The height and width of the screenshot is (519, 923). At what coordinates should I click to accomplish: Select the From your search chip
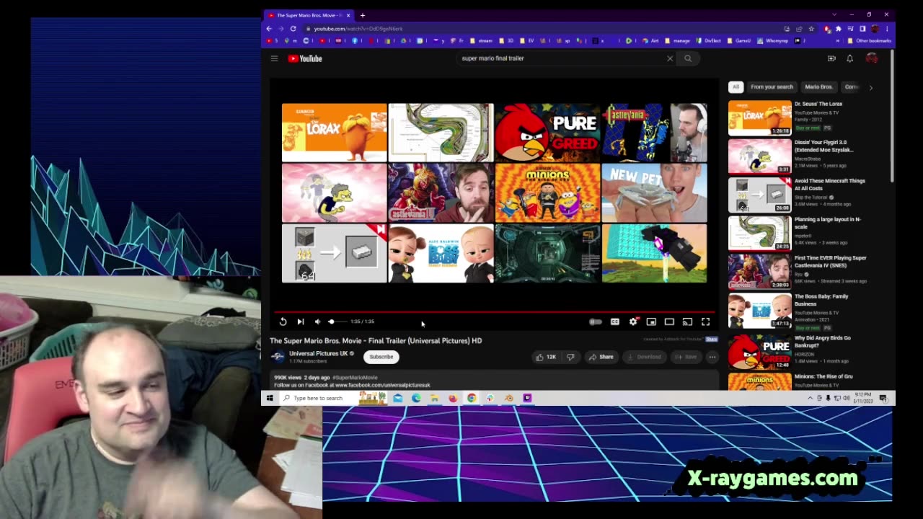[772, 87]
